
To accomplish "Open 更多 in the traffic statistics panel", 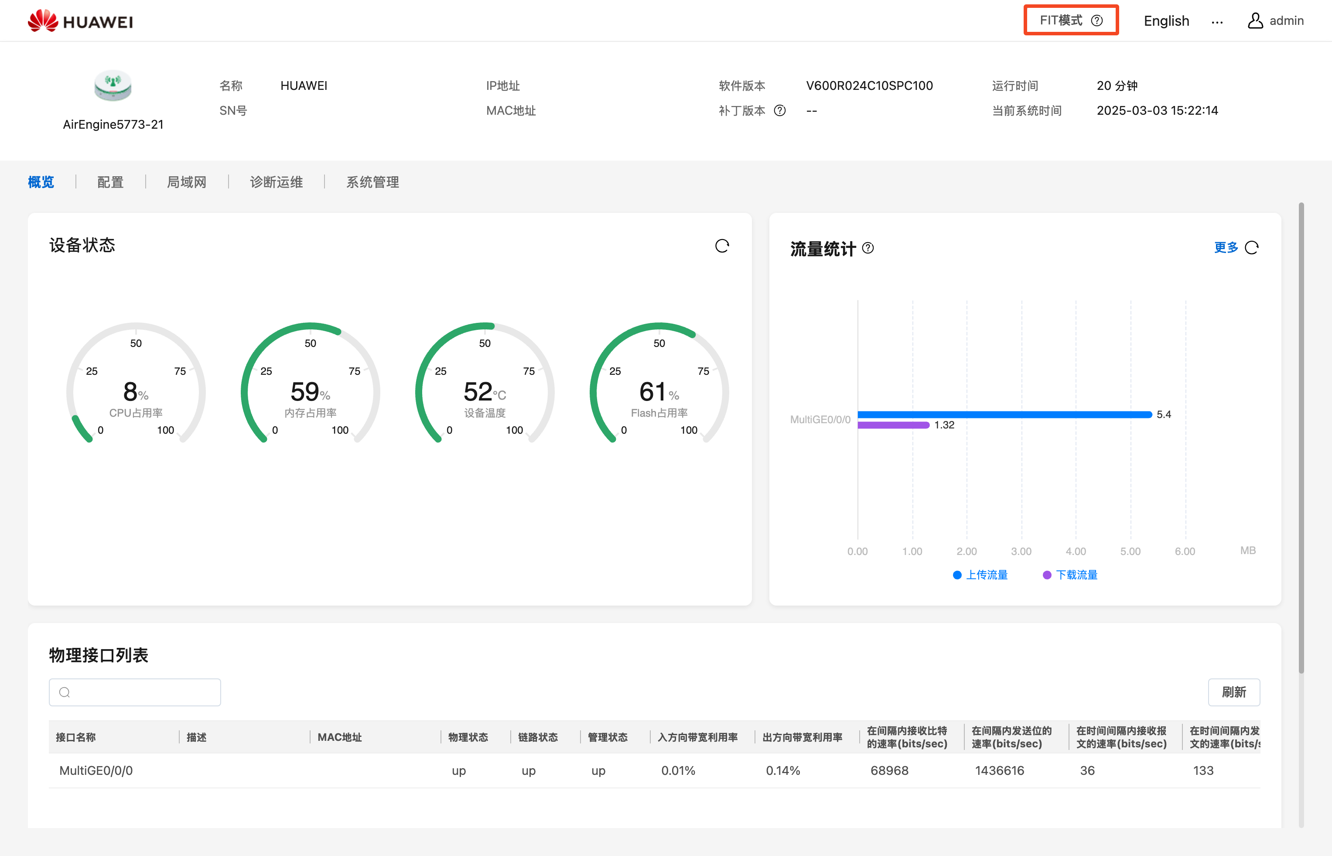I will click(1225, 248).
